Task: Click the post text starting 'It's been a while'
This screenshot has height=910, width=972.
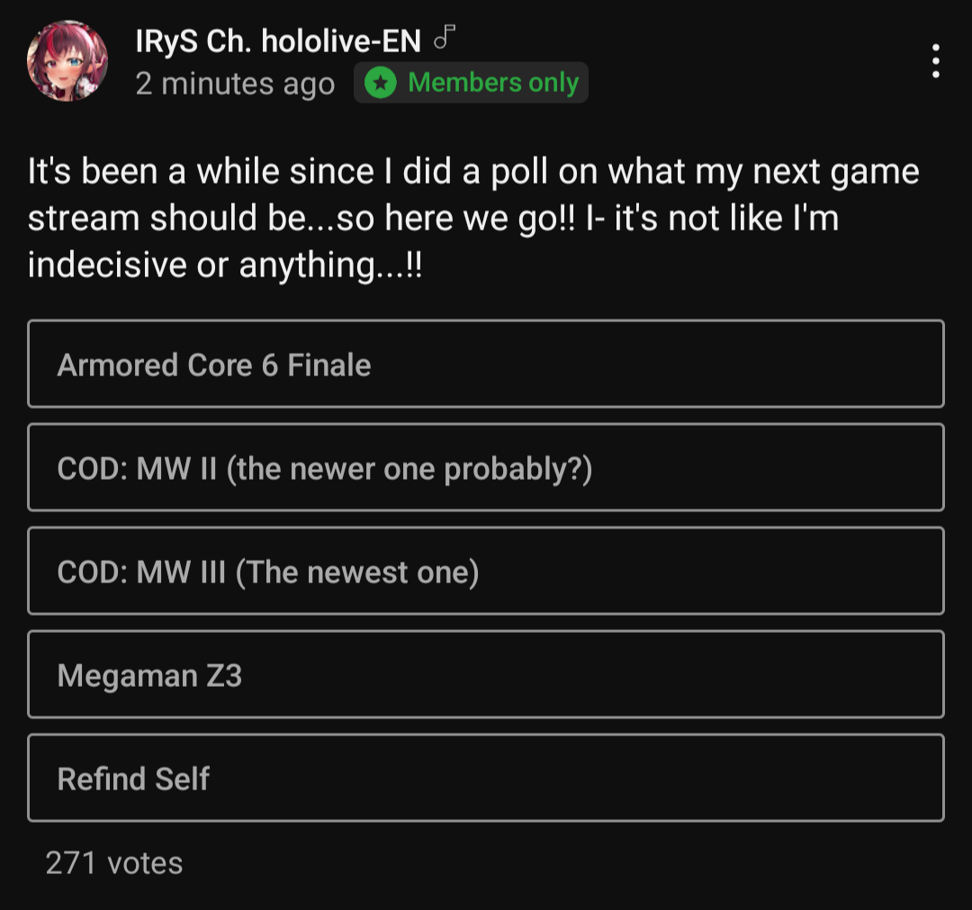Action: 473,171
